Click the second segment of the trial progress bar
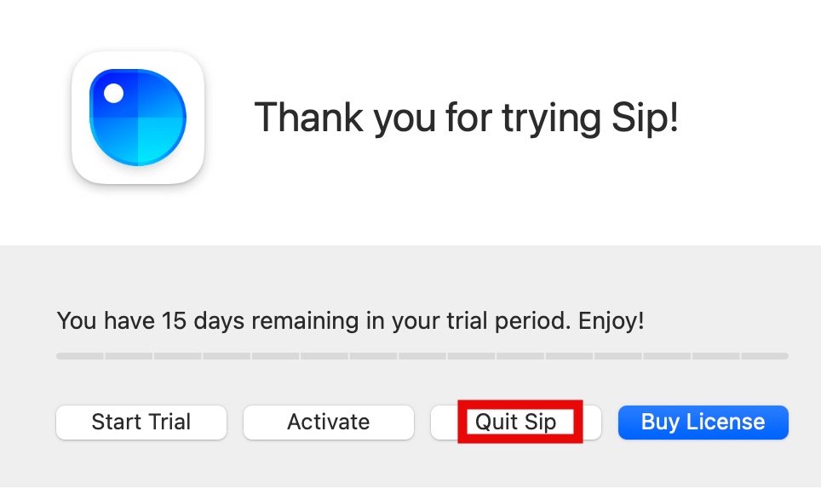 point(129,356)
